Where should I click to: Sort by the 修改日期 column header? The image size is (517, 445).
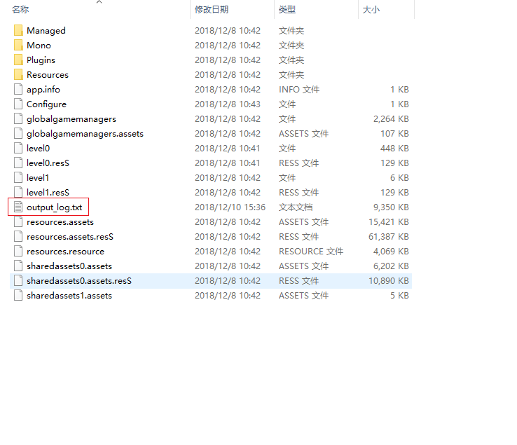(212, 10)
